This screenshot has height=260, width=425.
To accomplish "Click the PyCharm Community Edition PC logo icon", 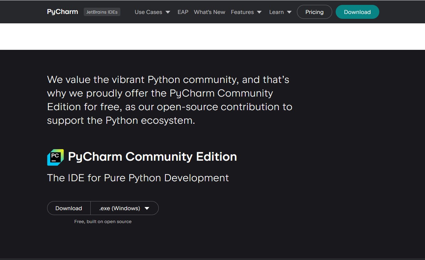I will click(x=55, y=157).
